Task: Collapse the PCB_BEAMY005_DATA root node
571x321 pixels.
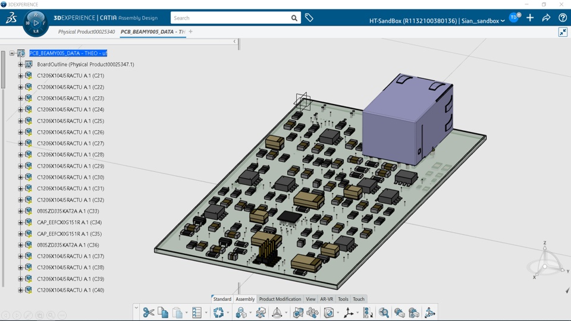Action: click(x=12, y=53)
